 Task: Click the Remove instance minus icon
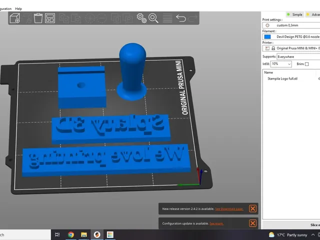(x=102, y=18)
